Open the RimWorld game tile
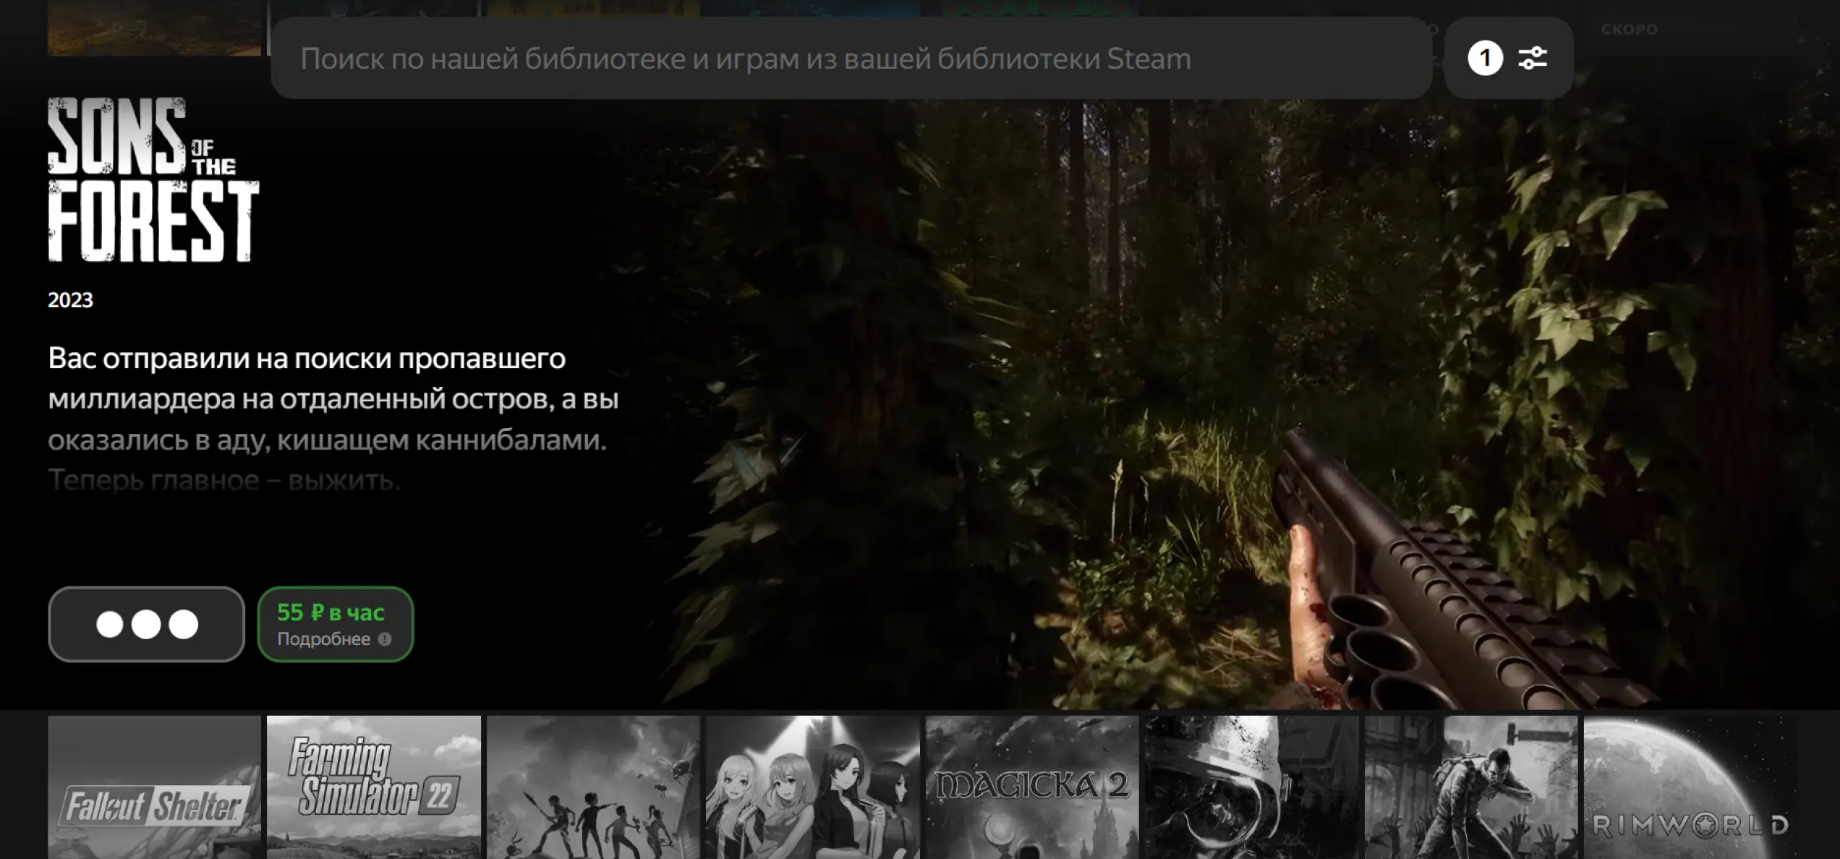 click(1690, 787)
